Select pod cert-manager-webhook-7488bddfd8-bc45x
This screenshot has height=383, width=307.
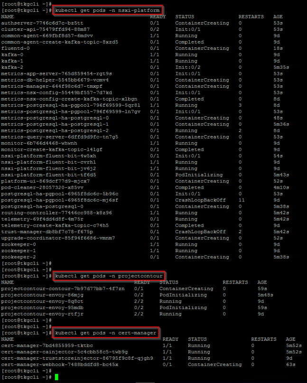[x=60, y=365]
